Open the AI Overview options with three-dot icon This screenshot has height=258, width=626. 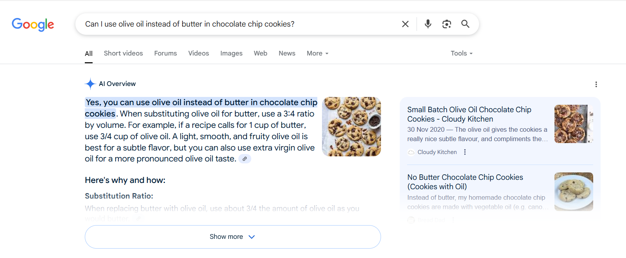pyautogui.click(x=596, y=84)
